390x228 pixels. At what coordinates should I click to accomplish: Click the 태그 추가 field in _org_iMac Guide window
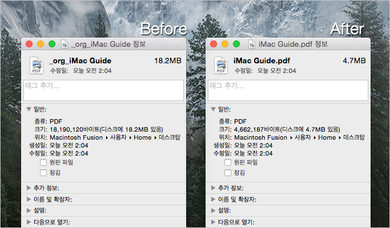point(103,90)
